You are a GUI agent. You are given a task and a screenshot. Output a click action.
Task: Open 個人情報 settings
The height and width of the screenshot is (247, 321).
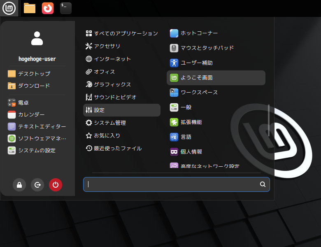tap(216, 152)
